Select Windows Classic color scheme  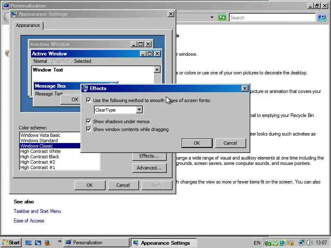click(x=50, y=146)
